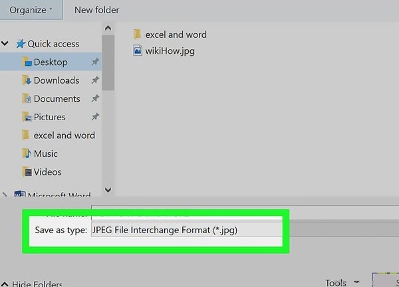Open the Pictures sidebar location
Viewport: 399px width, 287px height.
49,117
